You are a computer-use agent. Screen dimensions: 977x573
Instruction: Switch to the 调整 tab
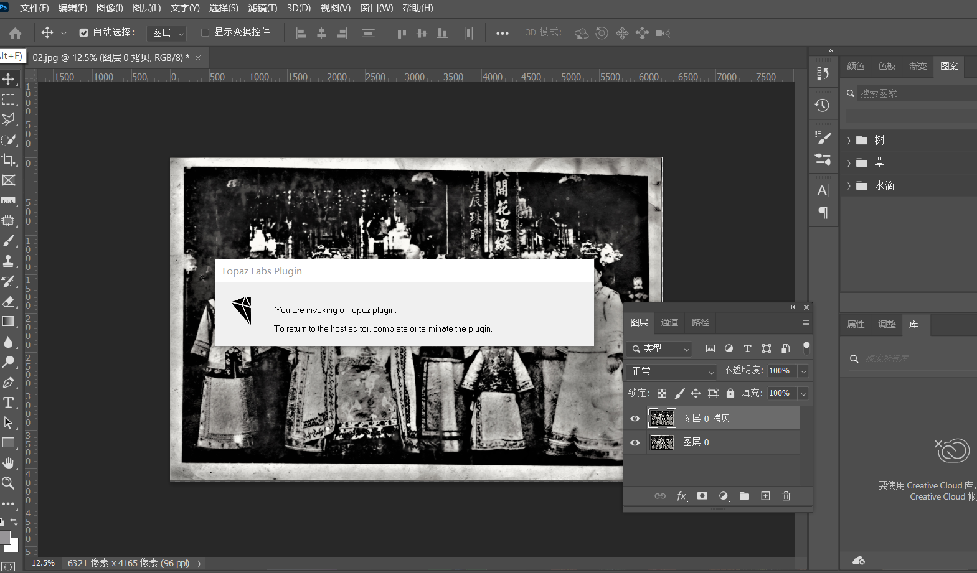pos(887,324)
